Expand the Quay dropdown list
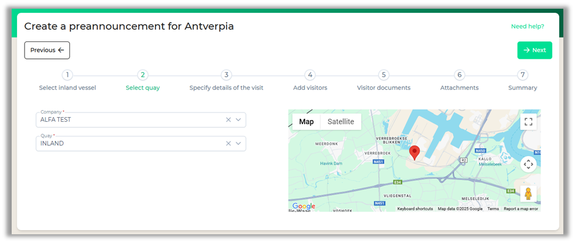Viewport: 575px width, 243px height. tap(239, 143)
